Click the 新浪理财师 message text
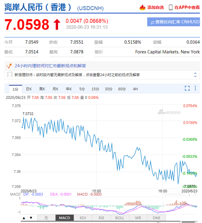This screenshot has height=223, width=202. (x=77, y=75)
